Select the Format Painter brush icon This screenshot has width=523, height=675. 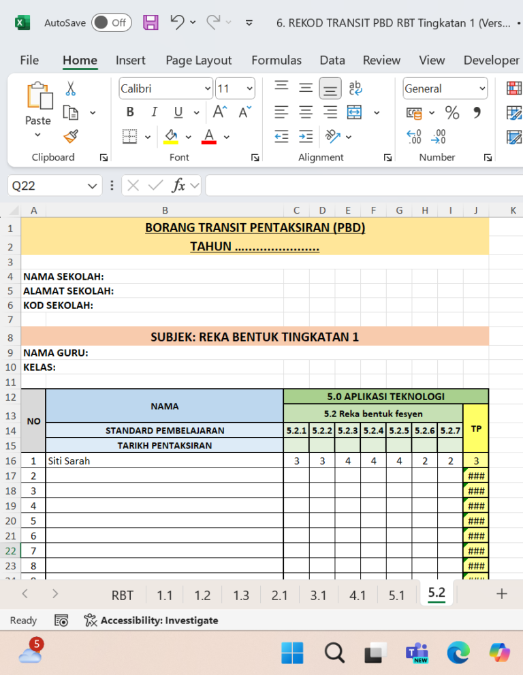[71, 137]
